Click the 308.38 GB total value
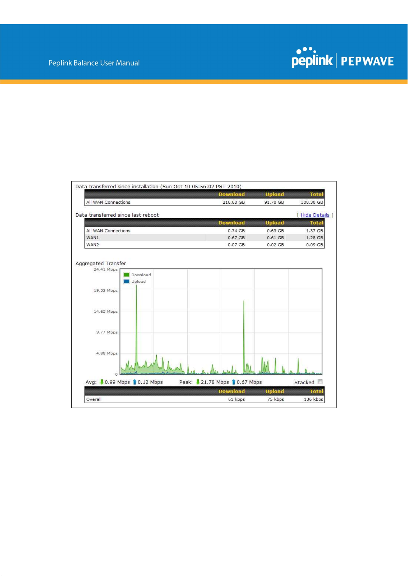Viewport: 408px width, 576px height. tap(312, 202)
